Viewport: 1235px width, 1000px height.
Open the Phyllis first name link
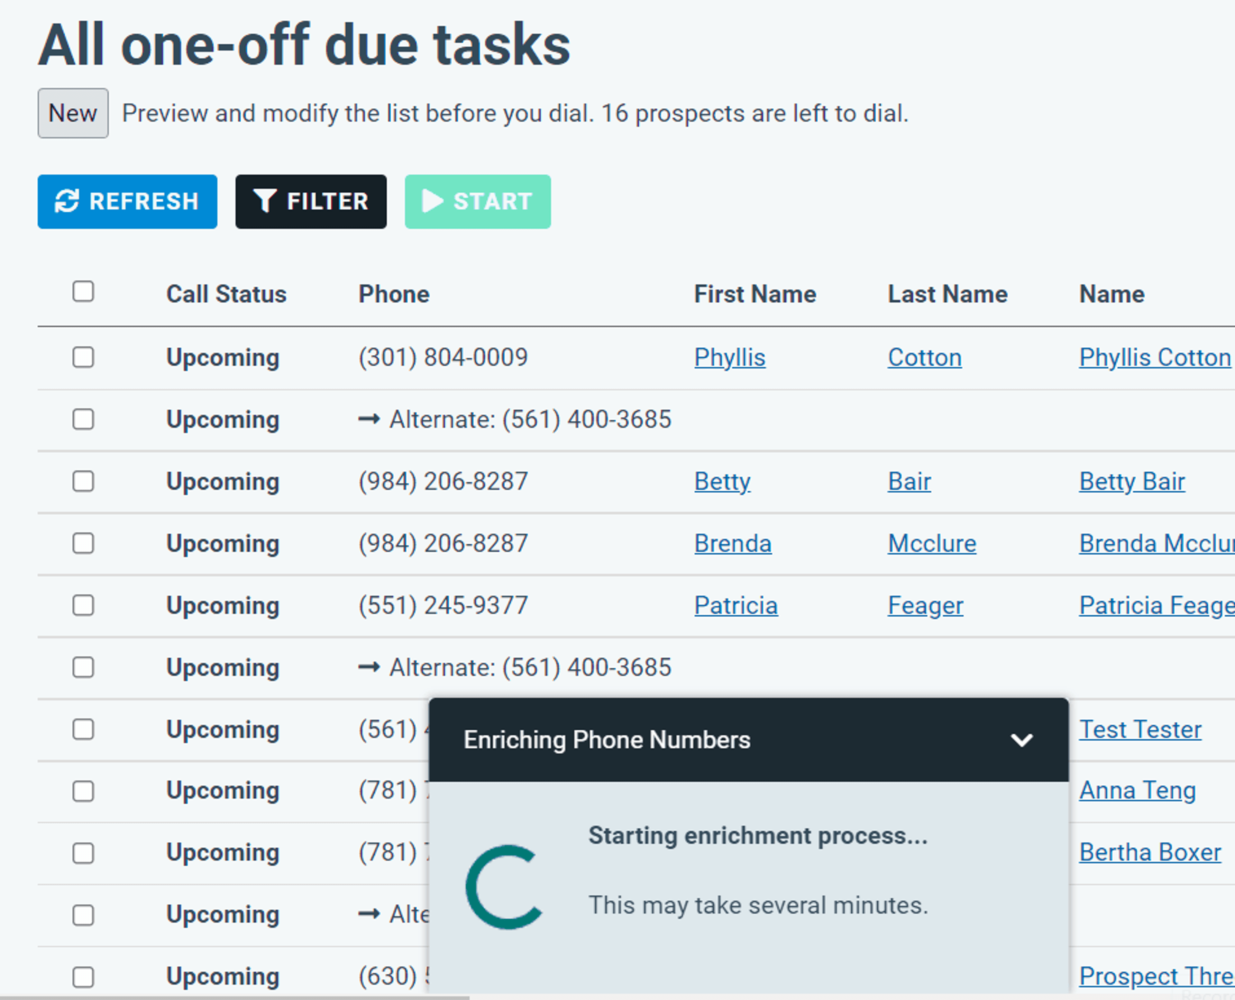(x=729, y=358)
